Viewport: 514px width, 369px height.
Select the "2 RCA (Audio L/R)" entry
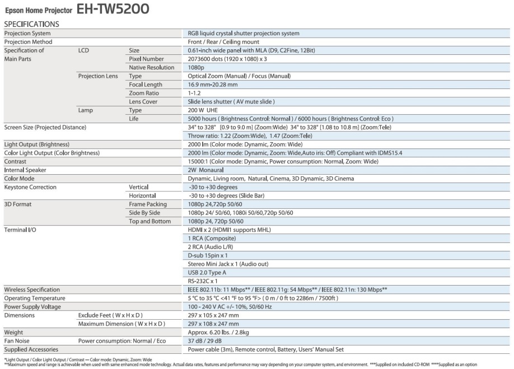(x=211, y=247)
